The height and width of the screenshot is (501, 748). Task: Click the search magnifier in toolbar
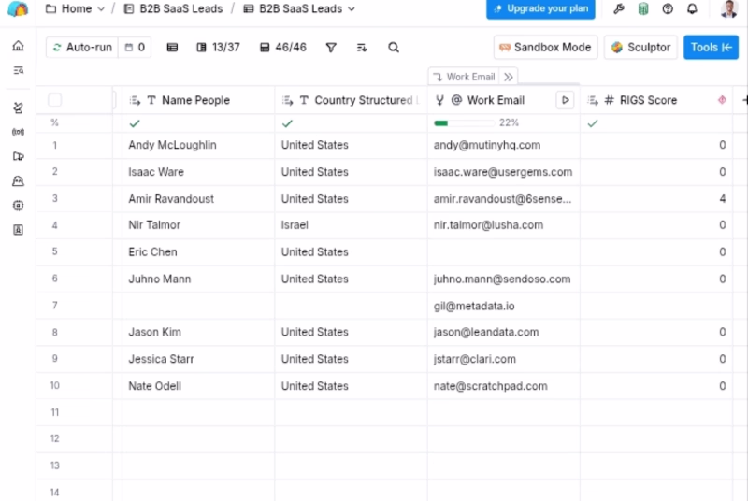[x=394, y=47]
